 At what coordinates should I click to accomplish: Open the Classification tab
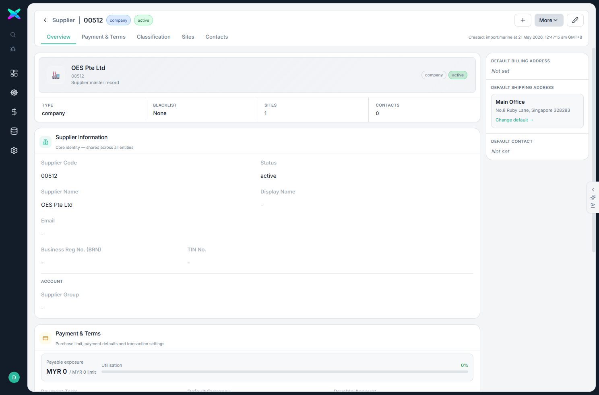[x=154, y=37]
